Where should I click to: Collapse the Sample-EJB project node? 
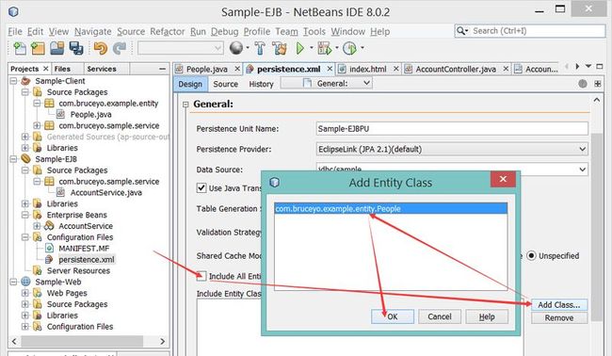coord(14,159)
